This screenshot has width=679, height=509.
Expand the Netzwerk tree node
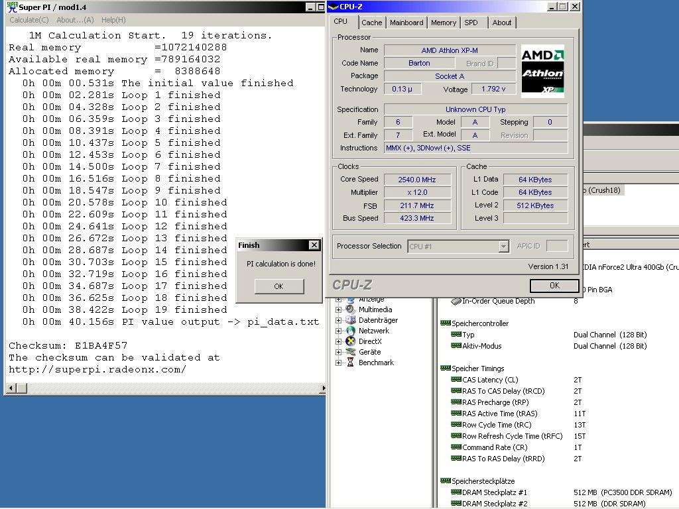point(338,331)
